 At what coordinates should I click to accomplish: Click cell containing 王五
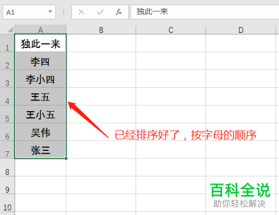tap(40, 97)
